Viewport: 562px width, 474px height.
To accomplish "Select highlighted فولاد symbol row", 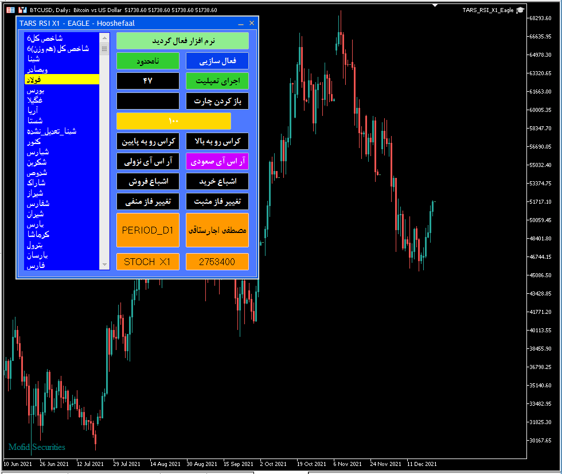I will click(x=62, y=79).
